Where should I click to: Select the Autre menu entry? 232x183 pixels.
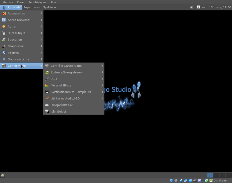point(21,27)
